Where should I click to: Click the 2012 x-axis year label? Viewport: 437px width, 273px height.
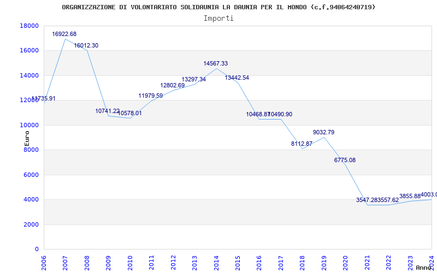(x=173, y=263)
